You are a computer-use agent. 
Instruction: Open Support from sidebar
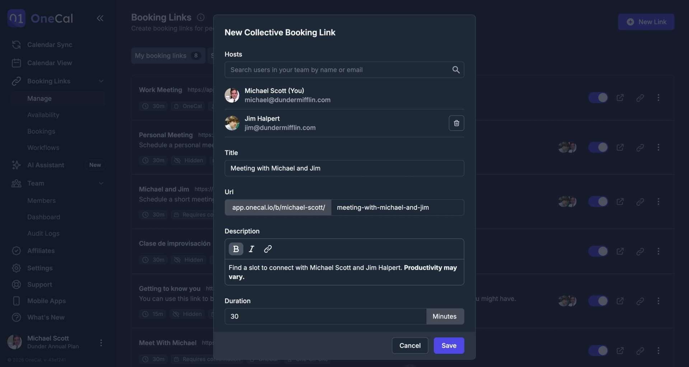pyautogui.click(x=39, y=284)
